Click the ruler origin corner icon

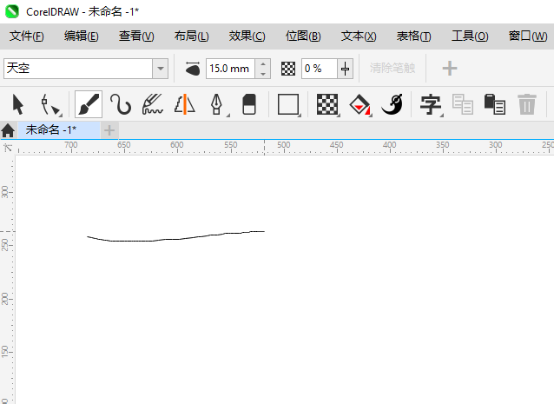tap(7, 148)
